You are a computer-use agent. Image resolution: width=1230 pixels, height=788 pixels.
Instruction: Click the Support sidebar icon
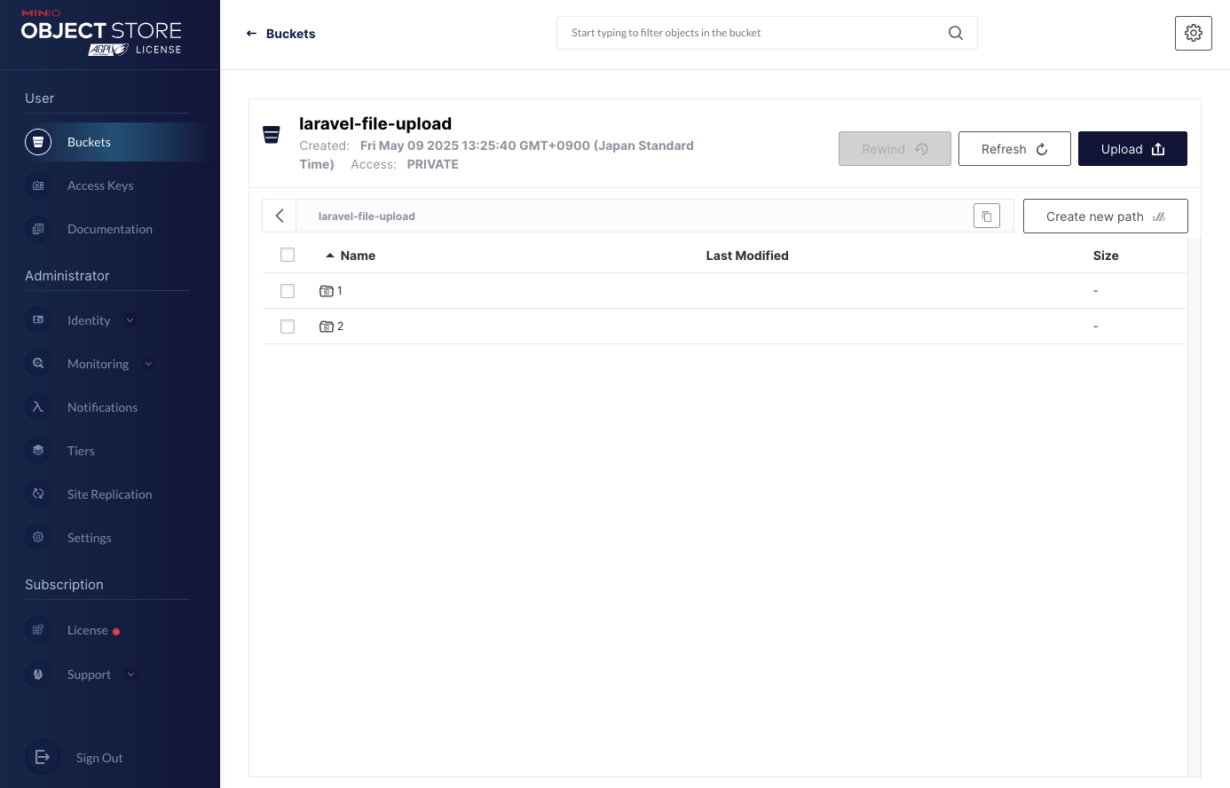click(x=38, y=674)
